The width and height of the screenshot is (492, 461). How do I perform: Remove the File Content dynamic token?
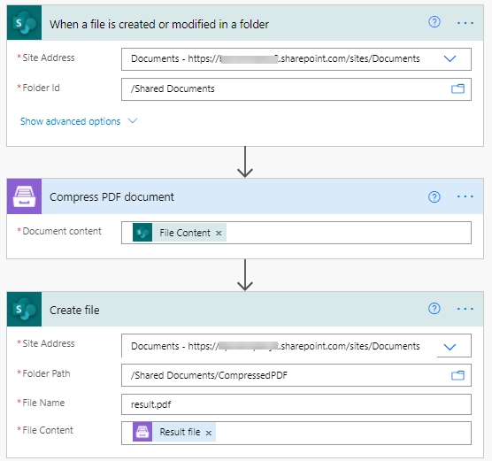(x=219, y=234)
